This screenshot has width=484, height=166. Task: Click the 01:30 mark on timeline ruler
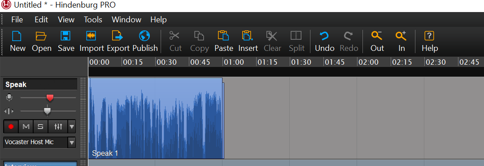point(301,62)
